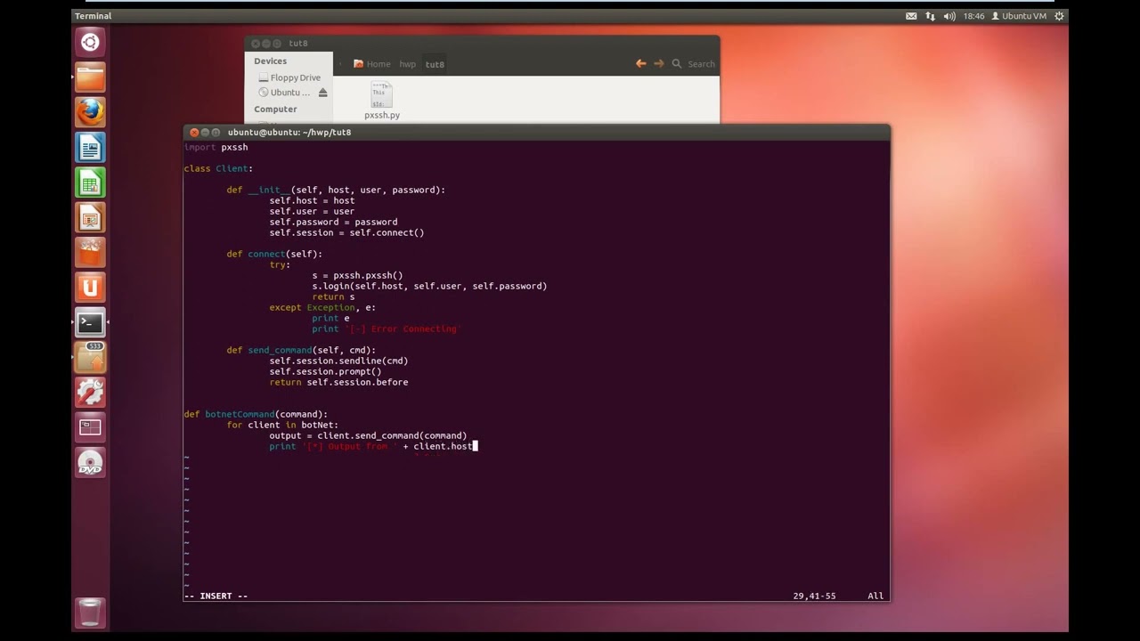Open the Ubuntu Dash home launcher

[x=90, y=42]
